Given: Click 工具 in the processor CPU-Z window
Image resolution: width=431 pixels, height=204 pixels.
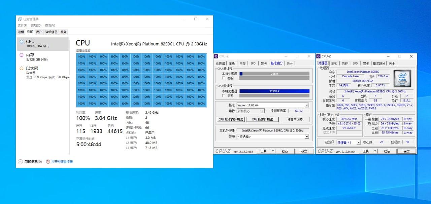Looking at the screenshot, I should (366, 151).
